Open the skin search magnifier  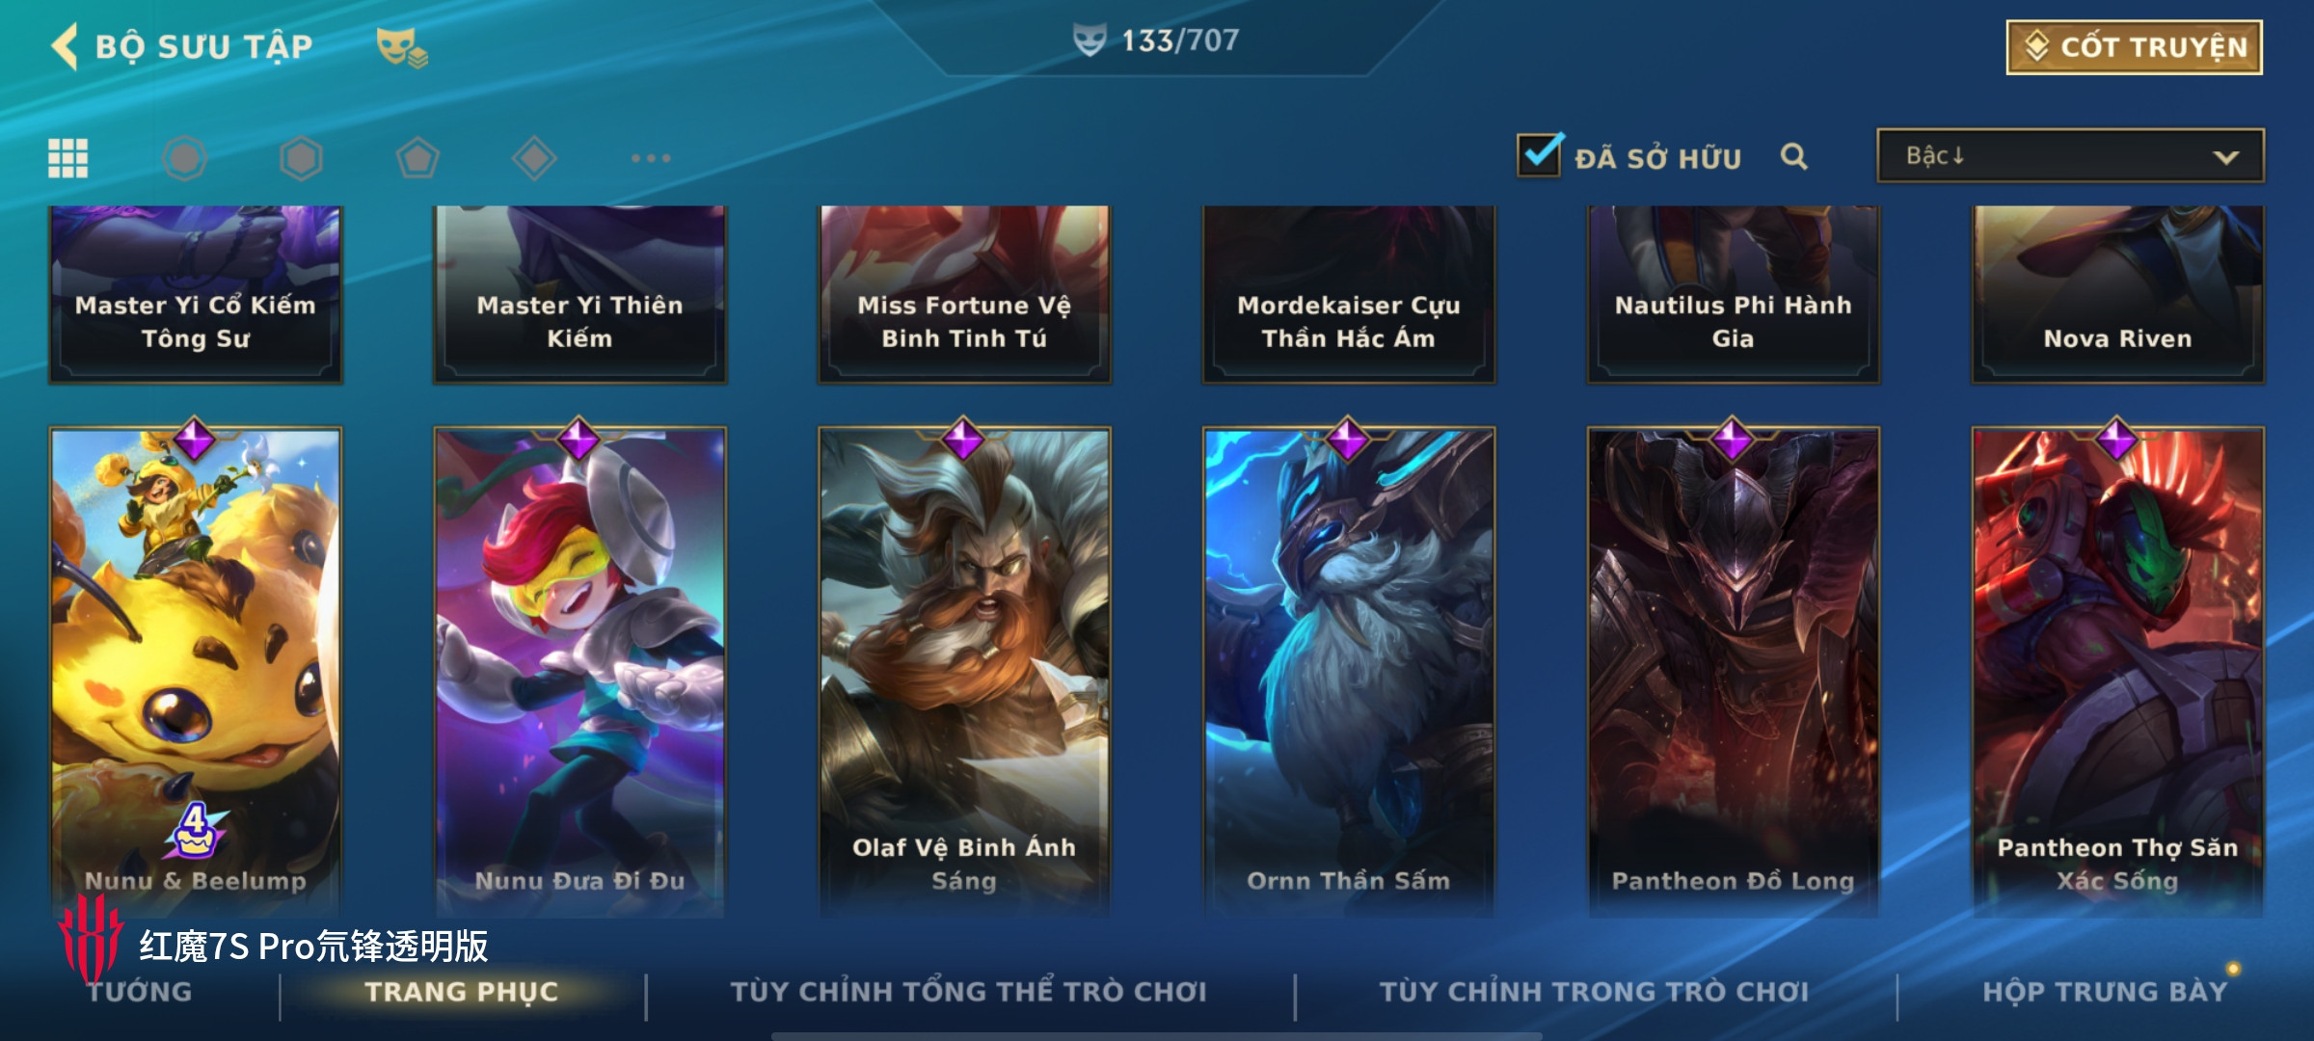click(1793, 156)
